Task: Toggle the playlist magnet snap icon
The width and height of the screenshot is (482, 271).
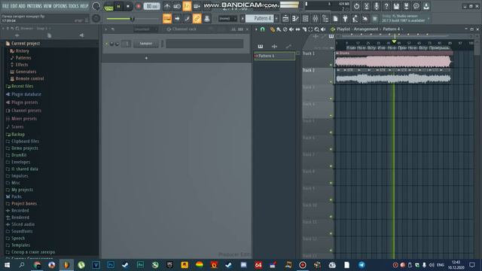Action: point(263,29)
